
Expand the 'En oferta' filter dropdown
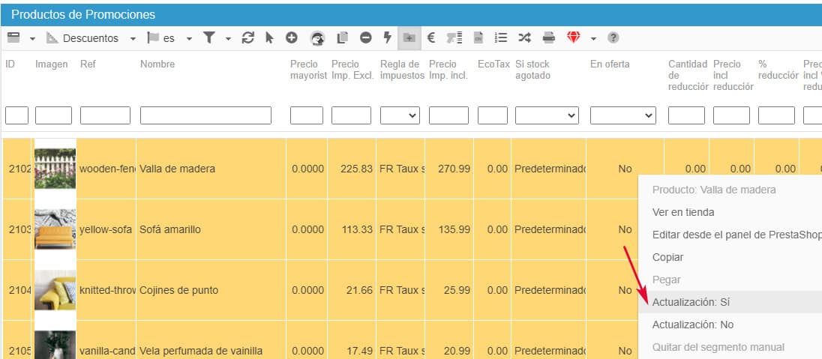coord(622,115)
